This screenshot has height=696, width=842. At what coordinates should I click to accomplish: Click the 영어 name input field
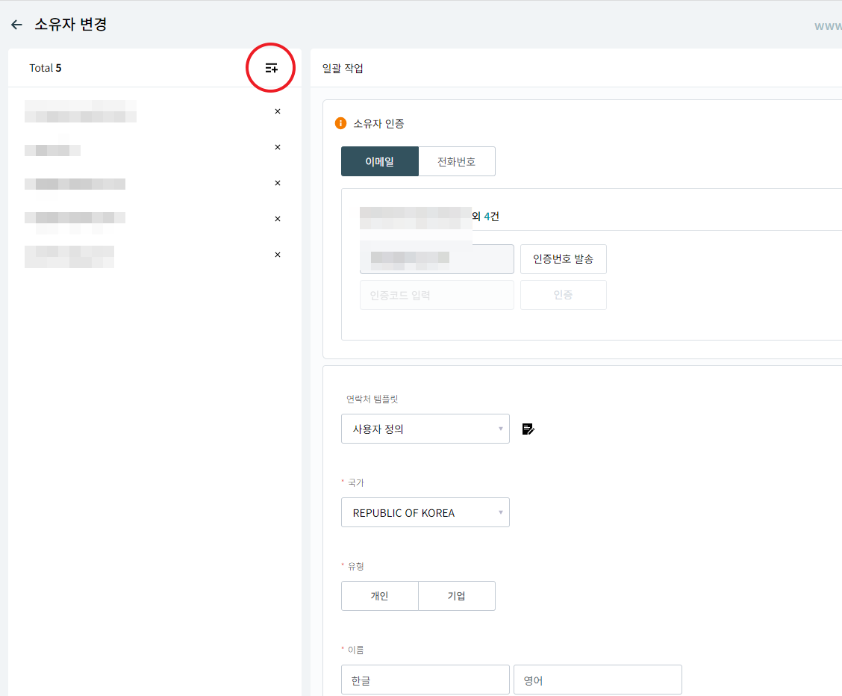coord(597,680)
